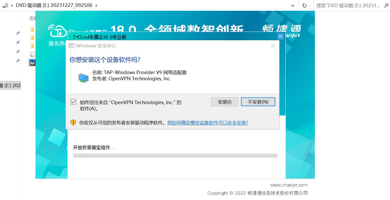Expand chevron after 20231227_092506 breadcrumb
Image resolution: width=390 pixels, height=200 pixels.
pyautogui.click(x=96, y=5)
